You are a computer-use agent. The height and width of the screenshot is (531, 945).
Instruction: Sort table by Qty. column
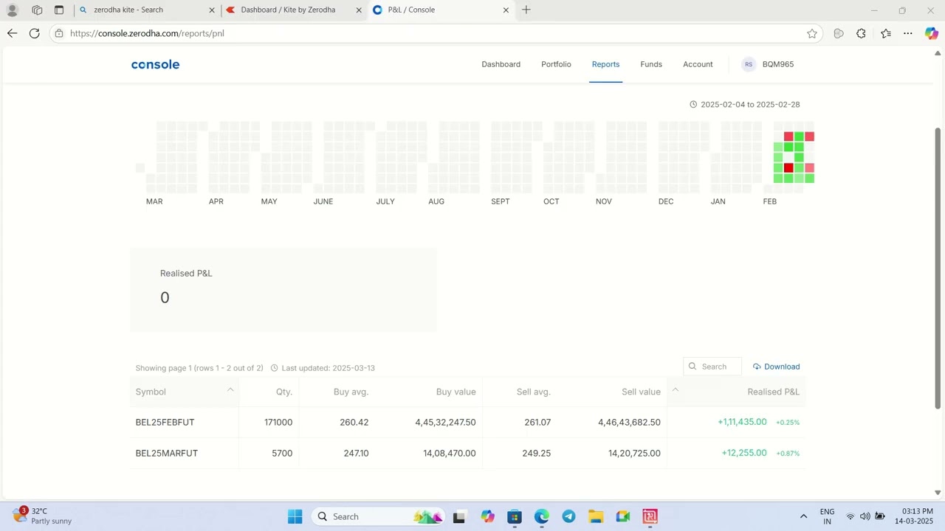[284, 392]
